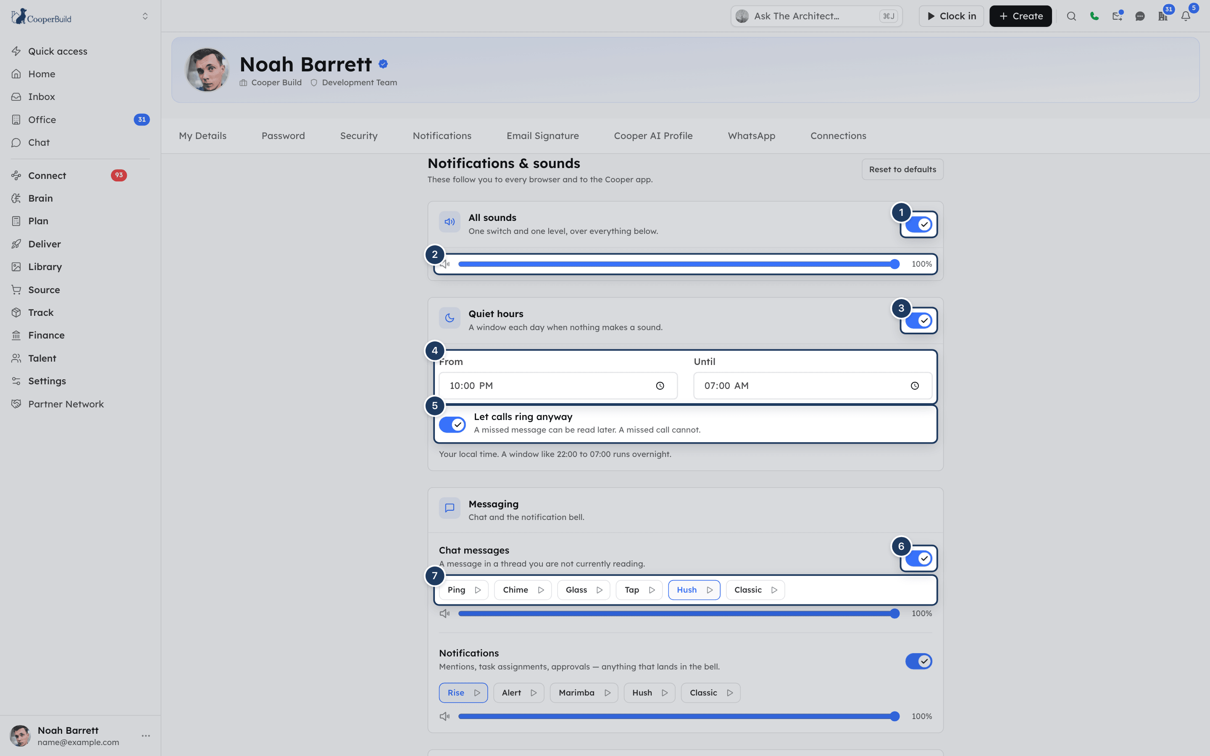Play the Alert sound preview

tap(534, 693)
